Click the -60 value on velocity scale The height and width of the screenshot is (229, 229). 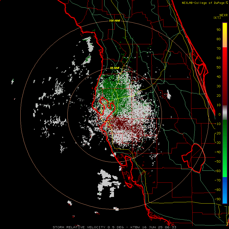[218, 171]
